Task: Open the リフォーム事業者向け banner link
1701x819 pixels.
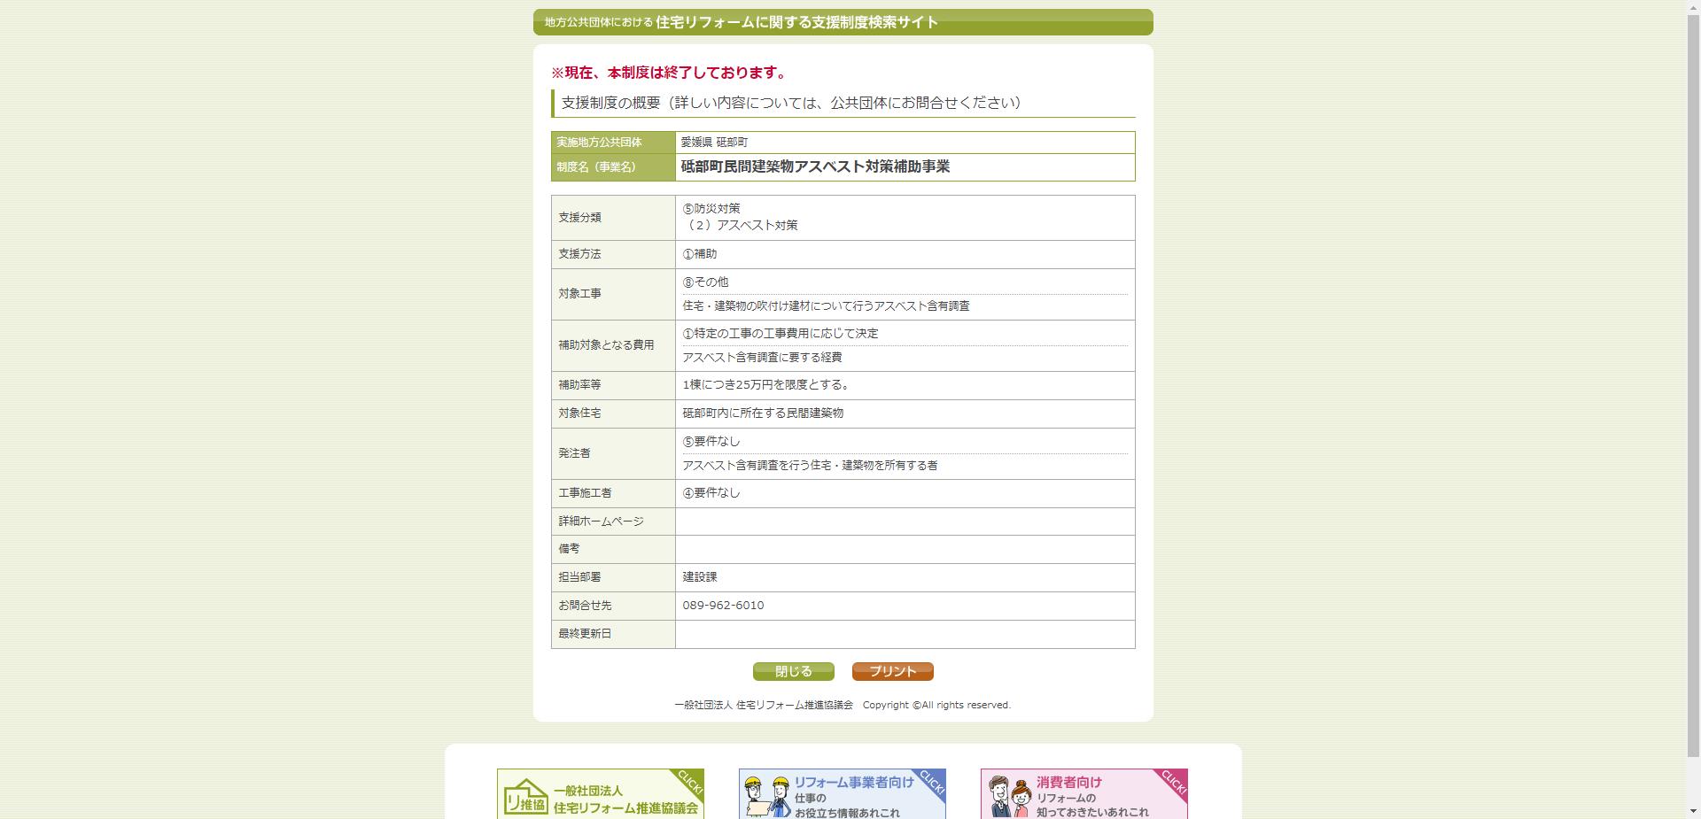Action: point(842,794)
